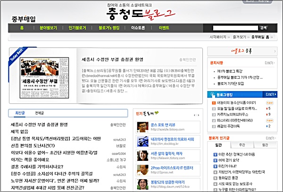Click new badge beside 따스아리
The image size is (283, 192).
tap(270, 120)
